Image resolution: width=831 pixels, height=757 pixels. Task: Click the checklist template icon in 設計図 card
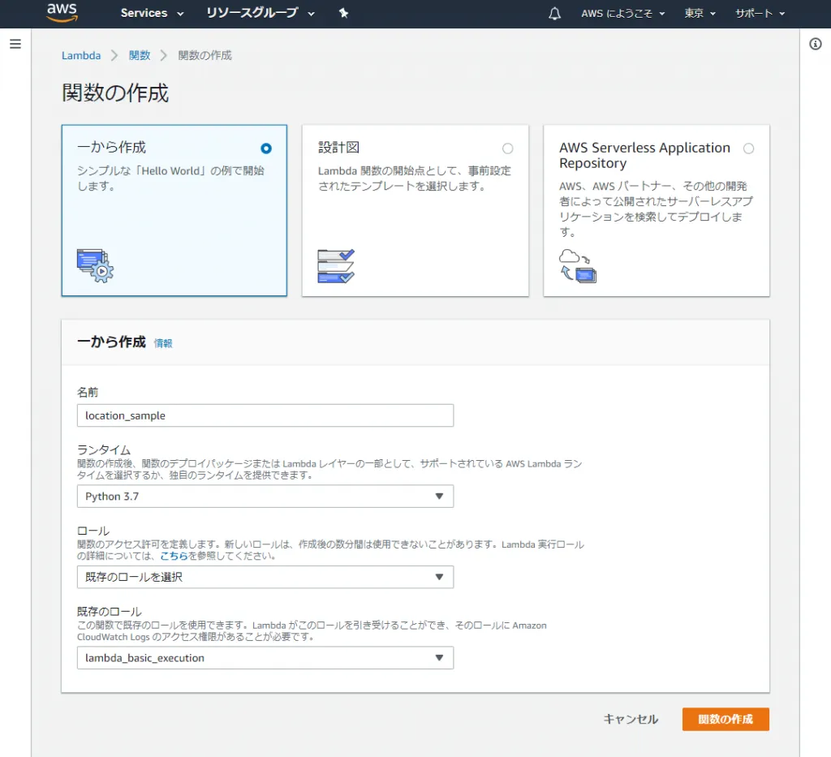(336, 265)
